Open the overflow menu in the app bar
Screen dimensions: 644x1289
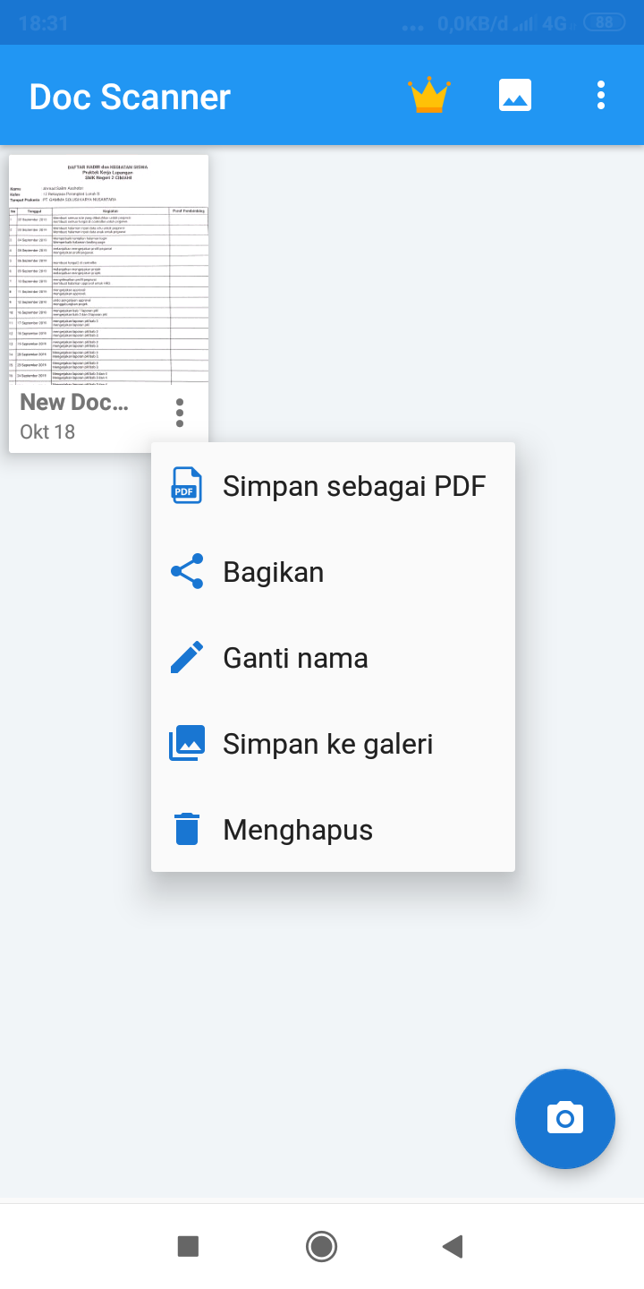click(x=600, y=94)
